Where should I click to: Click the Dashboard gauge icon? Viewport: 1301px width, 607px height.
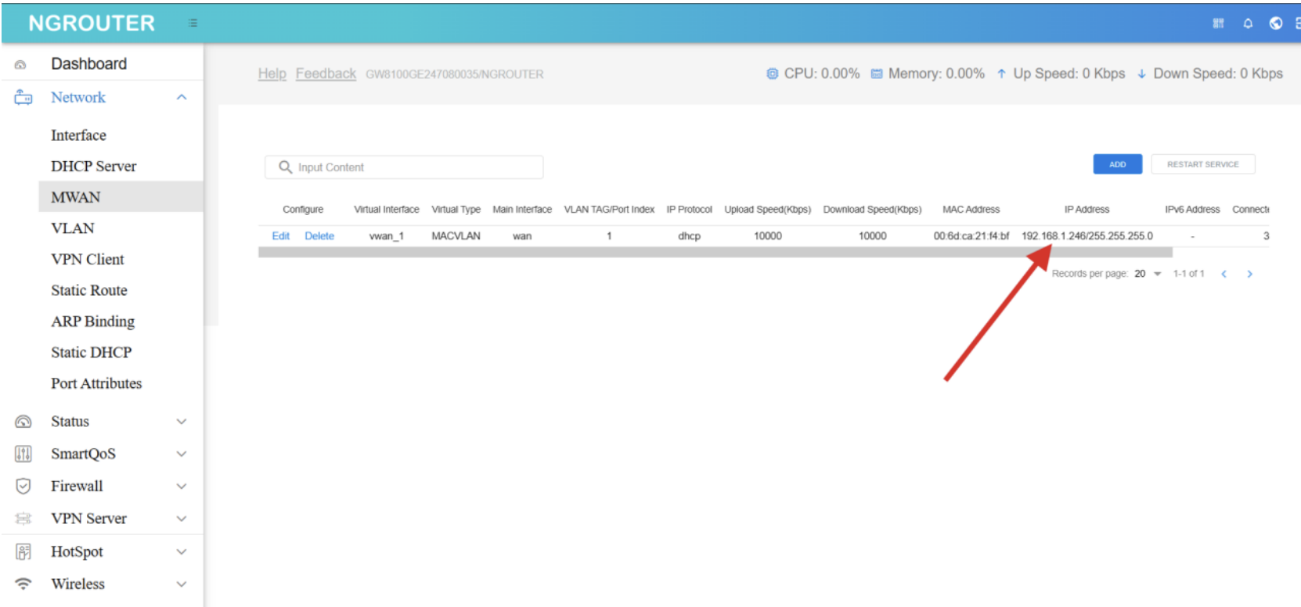(x=21, y=65)
